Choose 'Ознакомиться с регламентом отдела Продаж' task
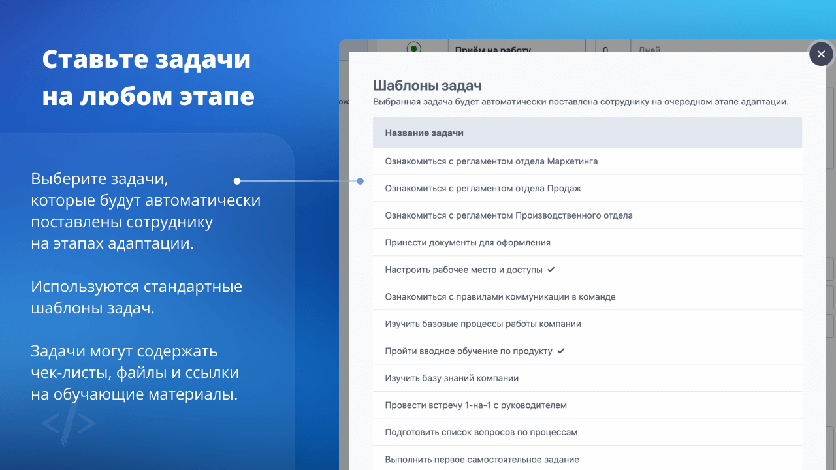 point(587,189)
